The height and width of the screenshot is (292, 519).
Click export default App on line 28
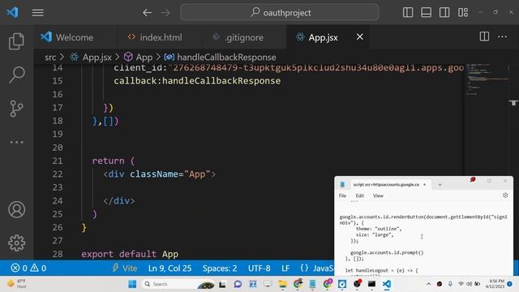click(x=130, y=254)
